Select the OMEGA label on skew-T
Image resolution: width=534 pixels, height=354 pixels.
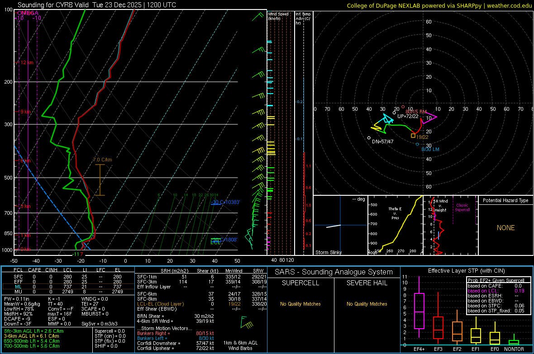coord(28,13)
